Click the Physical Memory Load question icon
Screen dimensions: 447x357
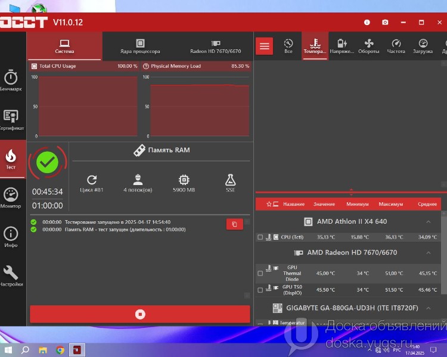pos(146,66)
